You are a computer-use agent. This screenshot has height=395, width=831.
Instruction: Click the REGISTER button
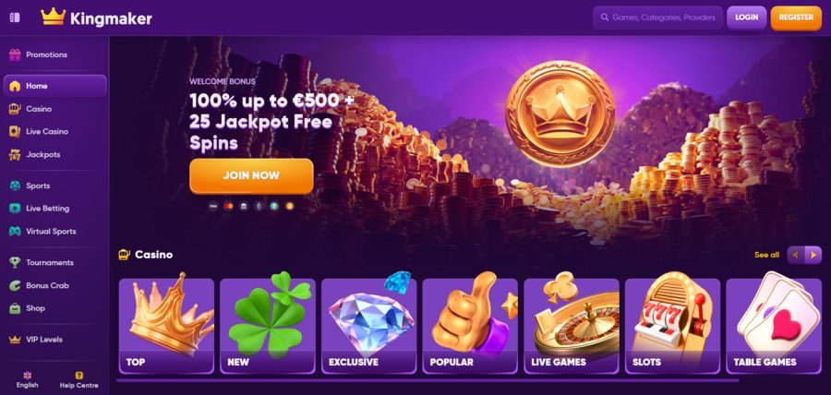click(796, 18)
